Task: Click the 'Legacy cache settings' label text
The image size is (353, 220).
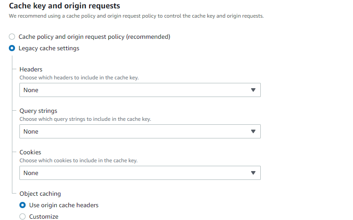Action: 49,48
